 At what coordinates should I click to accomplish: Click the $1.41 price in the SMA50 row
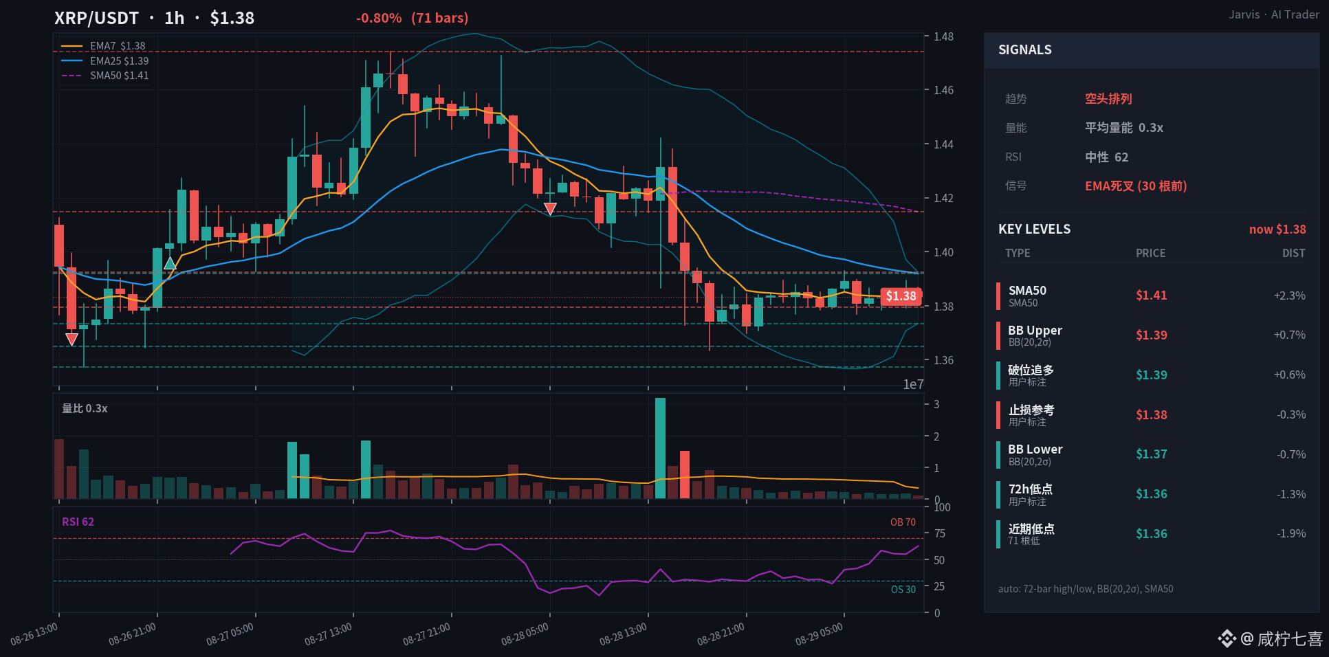point(1151,296)
